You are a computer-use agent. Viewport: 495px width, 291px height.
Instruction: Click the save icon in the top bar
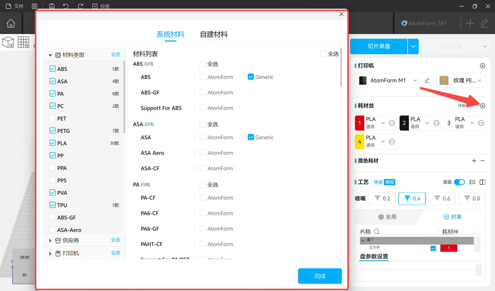pos(52,6)
